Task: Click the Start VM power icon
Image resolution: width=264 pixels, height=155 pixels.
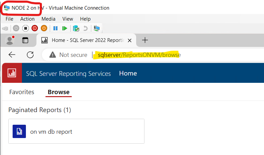Action: pos(16,28)
